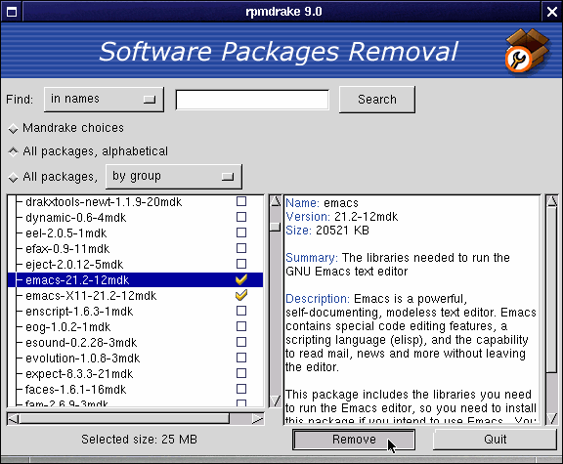Click package list vertical scrollbar thumb
The width and height of the screenshot is (563, 464).
(x=276, y=227)
